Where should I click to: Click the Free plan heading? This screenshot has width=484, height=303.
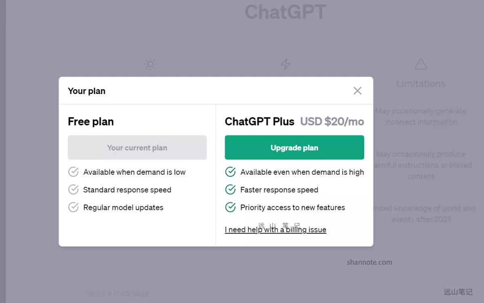tap(91, 122)
